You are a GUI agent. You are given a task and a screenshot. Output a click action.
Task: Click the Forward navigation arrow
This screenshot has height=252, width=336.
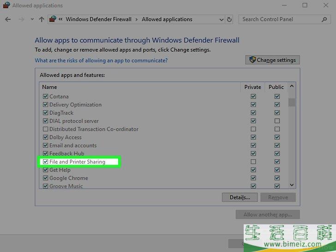21,19
